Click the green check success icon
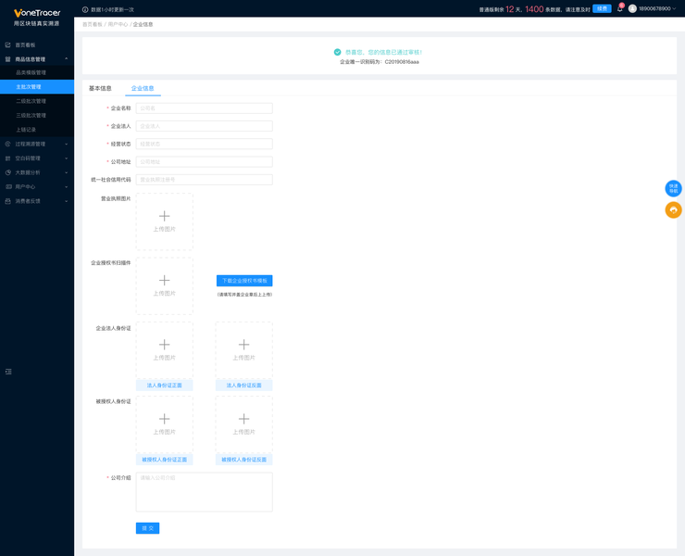Screen dimensions: 685x556 (337, 52)
